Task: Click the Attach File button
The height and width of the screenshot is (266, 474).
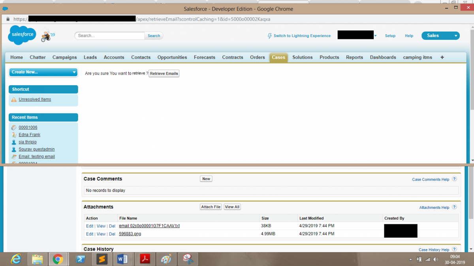Action: (211, 206)
